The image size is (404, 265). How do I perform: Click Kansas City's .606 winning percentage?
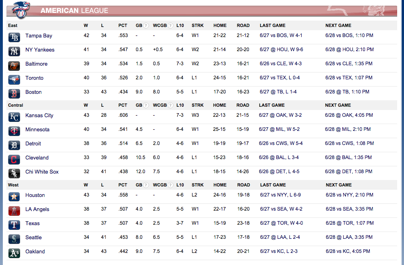(123, 115)
